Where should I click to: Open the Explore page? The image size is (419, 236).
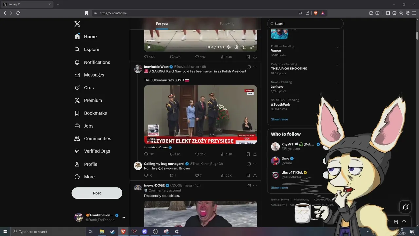[x=87, y=49]
